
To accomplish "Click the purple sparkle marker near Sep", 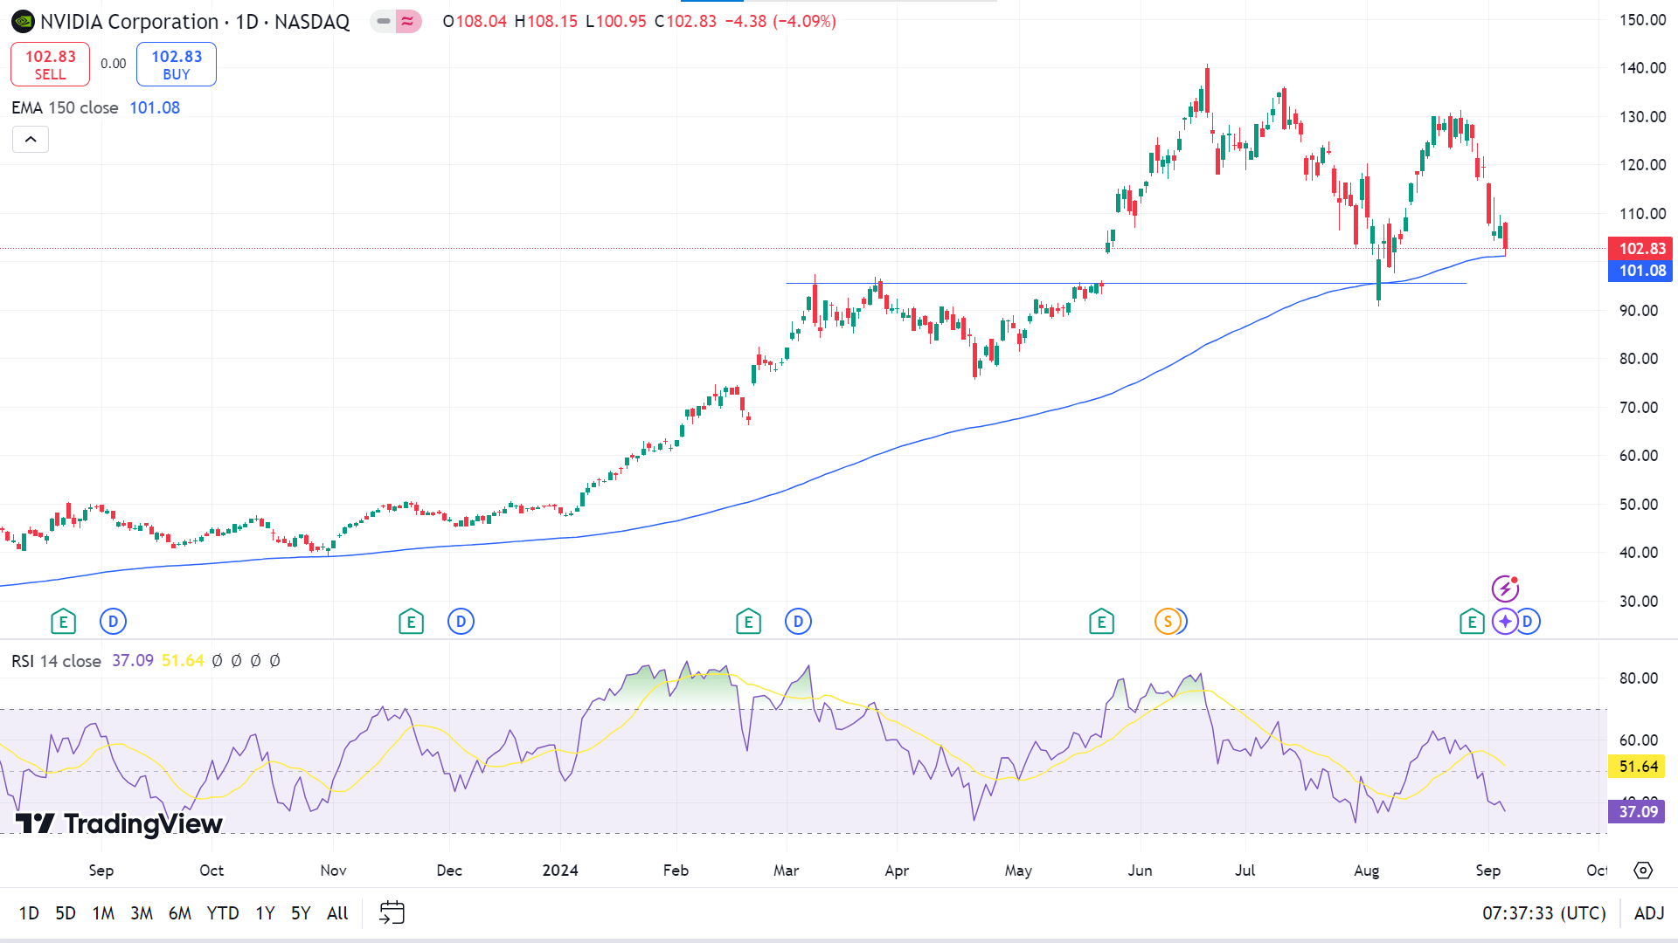I will pos(1505,622).
